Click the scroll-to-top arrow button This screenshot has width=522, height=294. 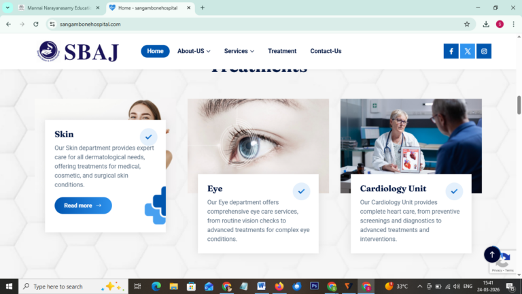click(492, 255)
